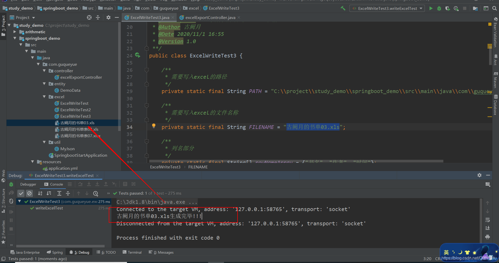This screenshot has height=263, width=499.
Task: Rerun the test with the green bug icon
Action: (x=11, y=184)
